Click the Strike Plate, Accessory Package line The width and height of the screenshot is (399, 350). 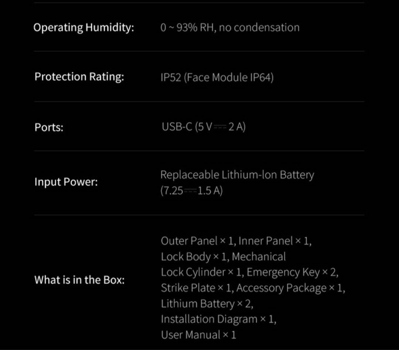point(253,288)
